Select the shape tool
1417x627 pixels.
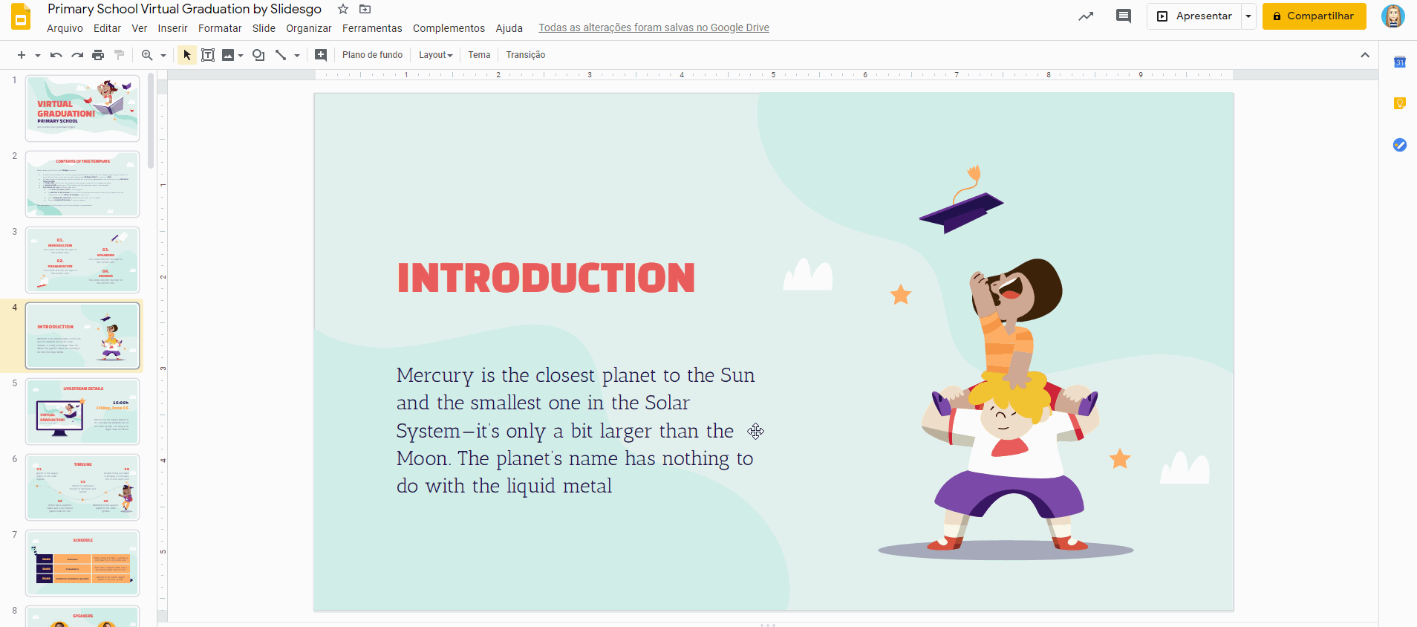coord(258,55)
